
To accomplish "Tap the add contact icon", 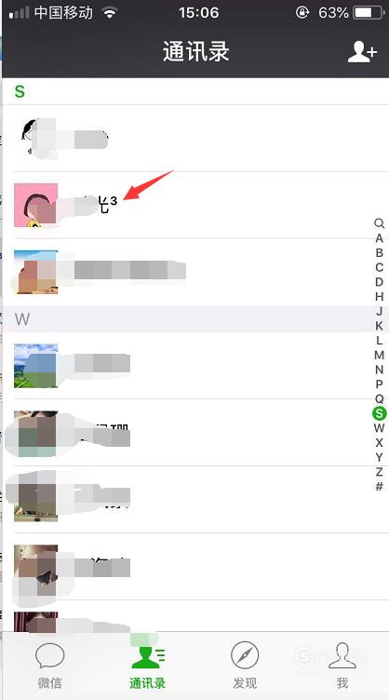I will [x=362, y=52].
